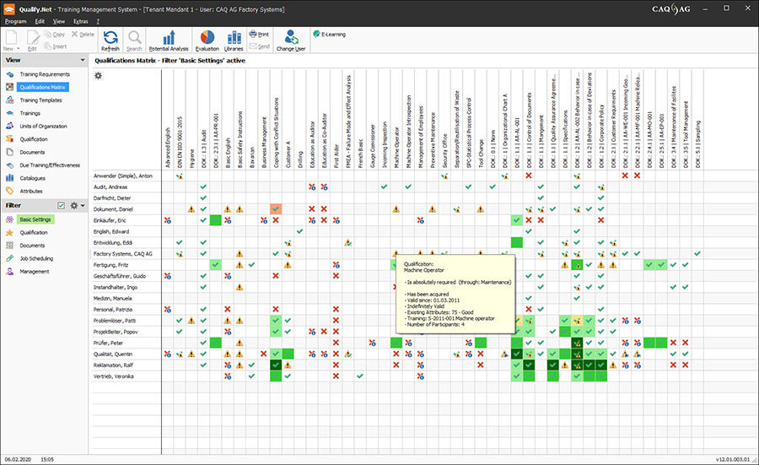Click the Search toolbar icon
The width and height of the screenshot is (759, 465).
click(x=134, y=41)
